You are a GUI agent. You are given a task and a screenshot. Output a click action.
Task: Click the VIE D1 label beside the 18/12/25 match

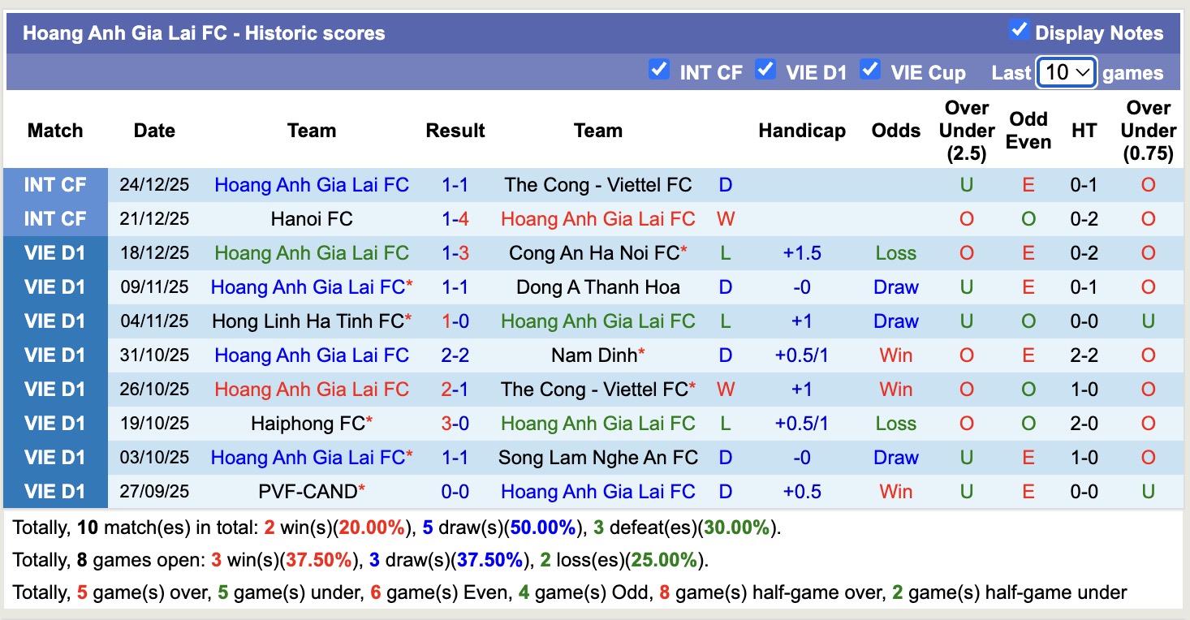(x=54, y=252)
